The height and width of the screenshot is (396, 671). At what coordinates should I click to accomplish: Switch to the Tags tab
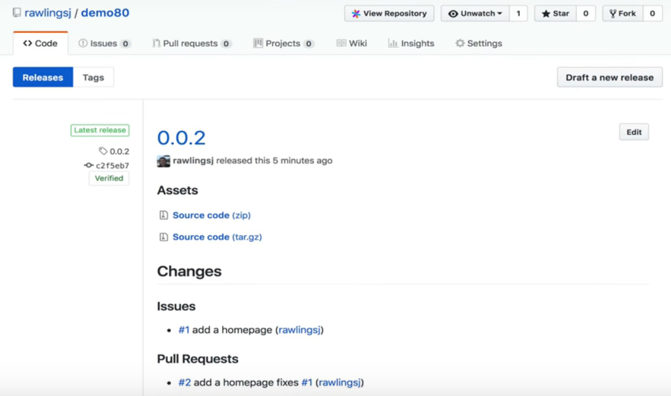[x=93, y=77]
